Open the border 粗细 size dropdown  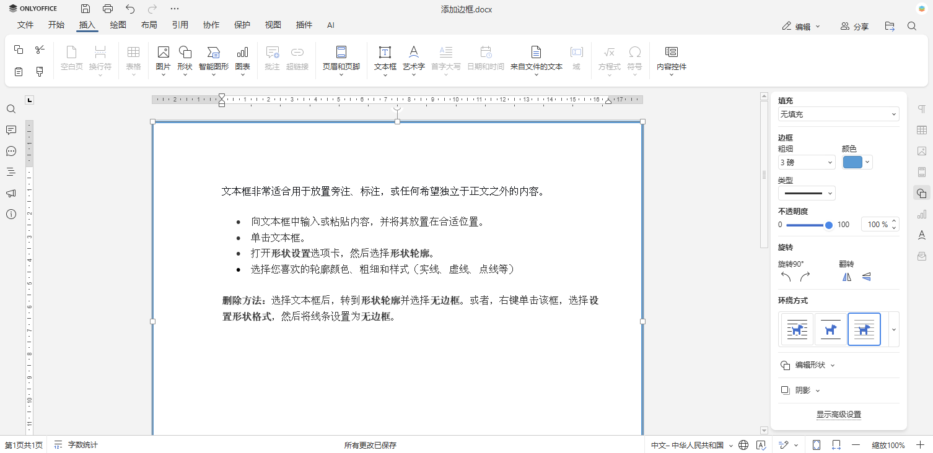(x=807, y=163)
